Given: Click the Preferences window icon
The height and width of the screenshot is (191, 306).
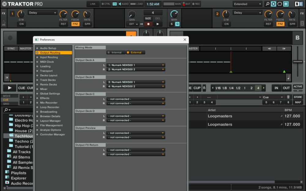Looking at the screenshot, I should point(37,40).
